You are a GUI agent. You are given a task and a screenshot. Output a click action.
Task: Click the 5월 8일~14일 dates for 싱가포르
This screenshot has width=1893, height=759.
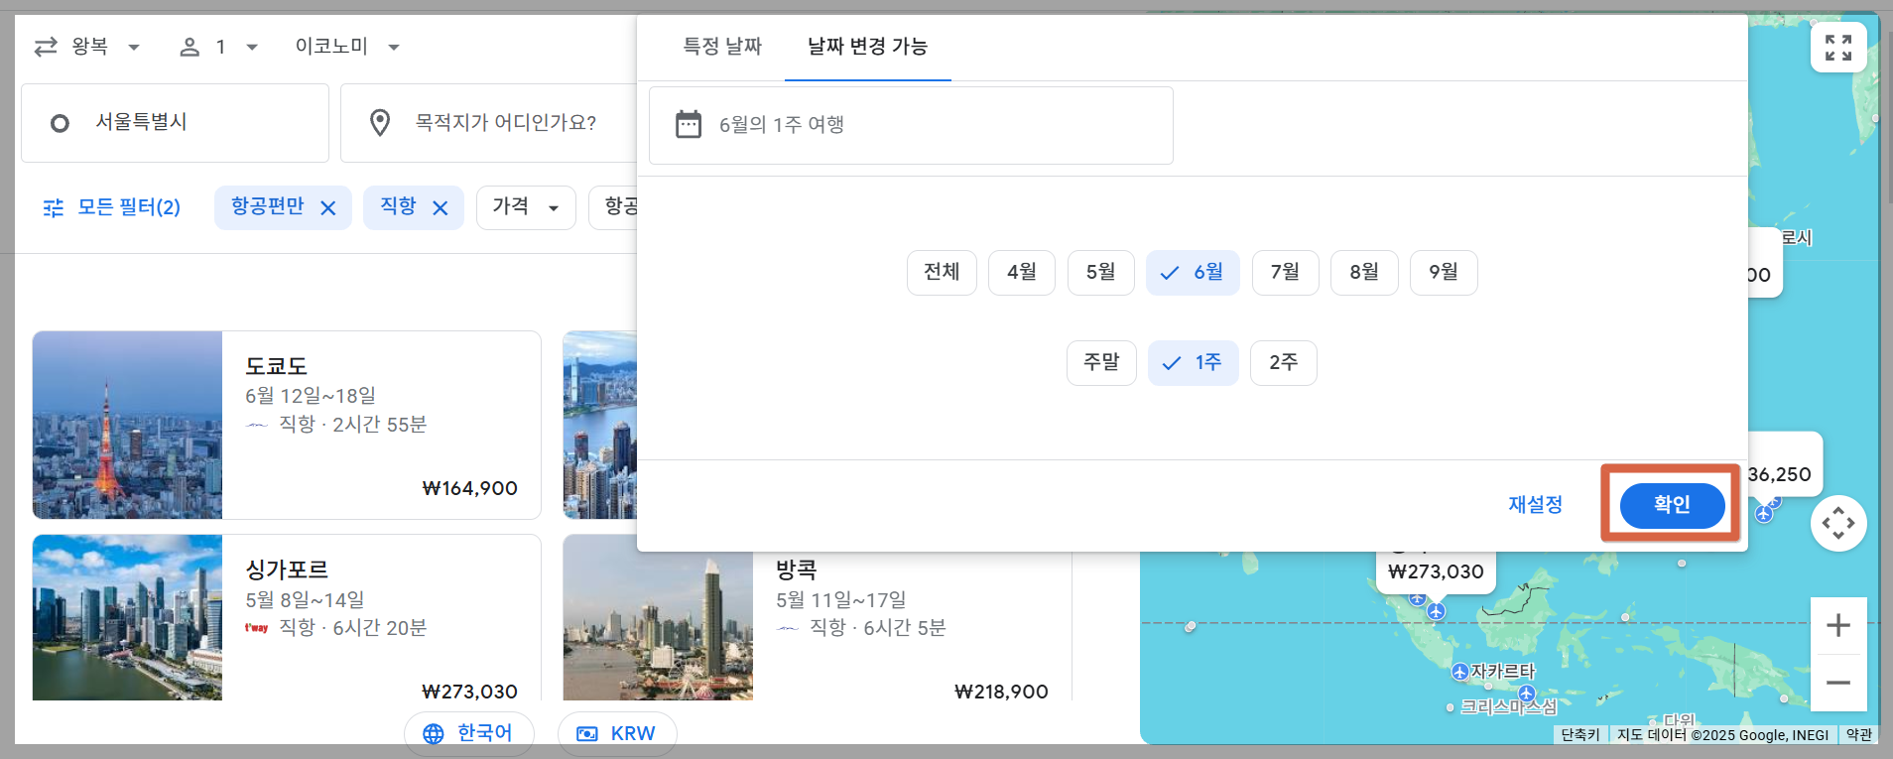[x=305, y=600]
